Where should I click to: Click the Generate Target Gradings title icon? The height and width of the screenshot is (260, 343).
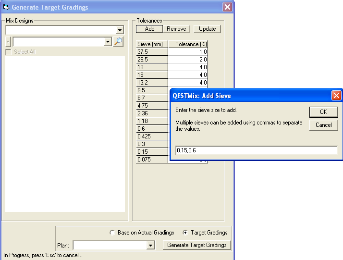tap(6, 7)
